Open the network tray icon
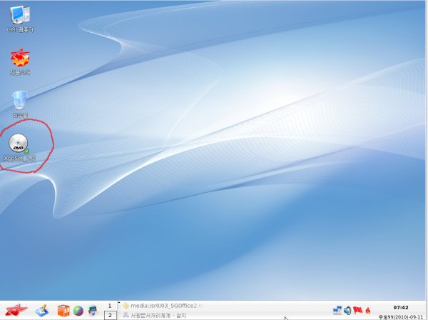Image resolution: width=428 pixels, height=320 pixels. pyautogui.click(x=337, y=310)
